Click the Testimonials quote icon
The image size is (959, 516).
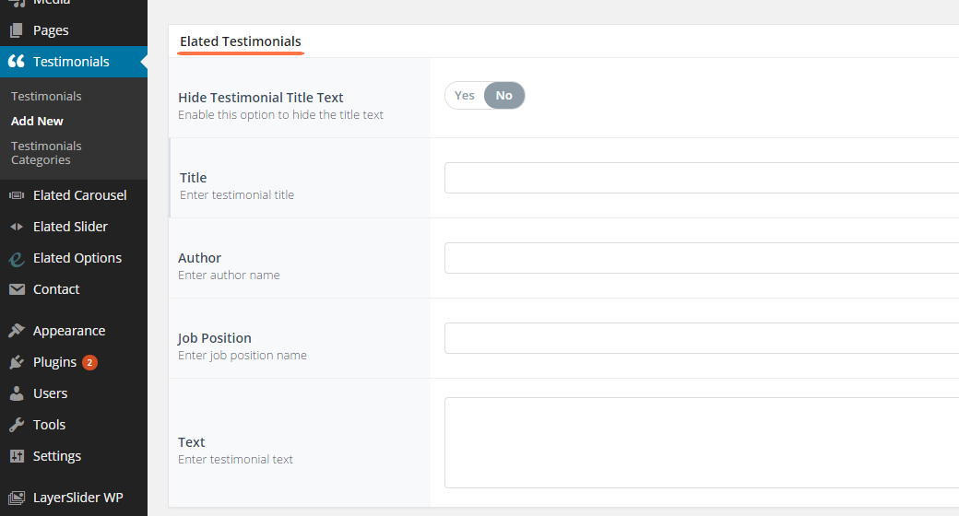17,62
